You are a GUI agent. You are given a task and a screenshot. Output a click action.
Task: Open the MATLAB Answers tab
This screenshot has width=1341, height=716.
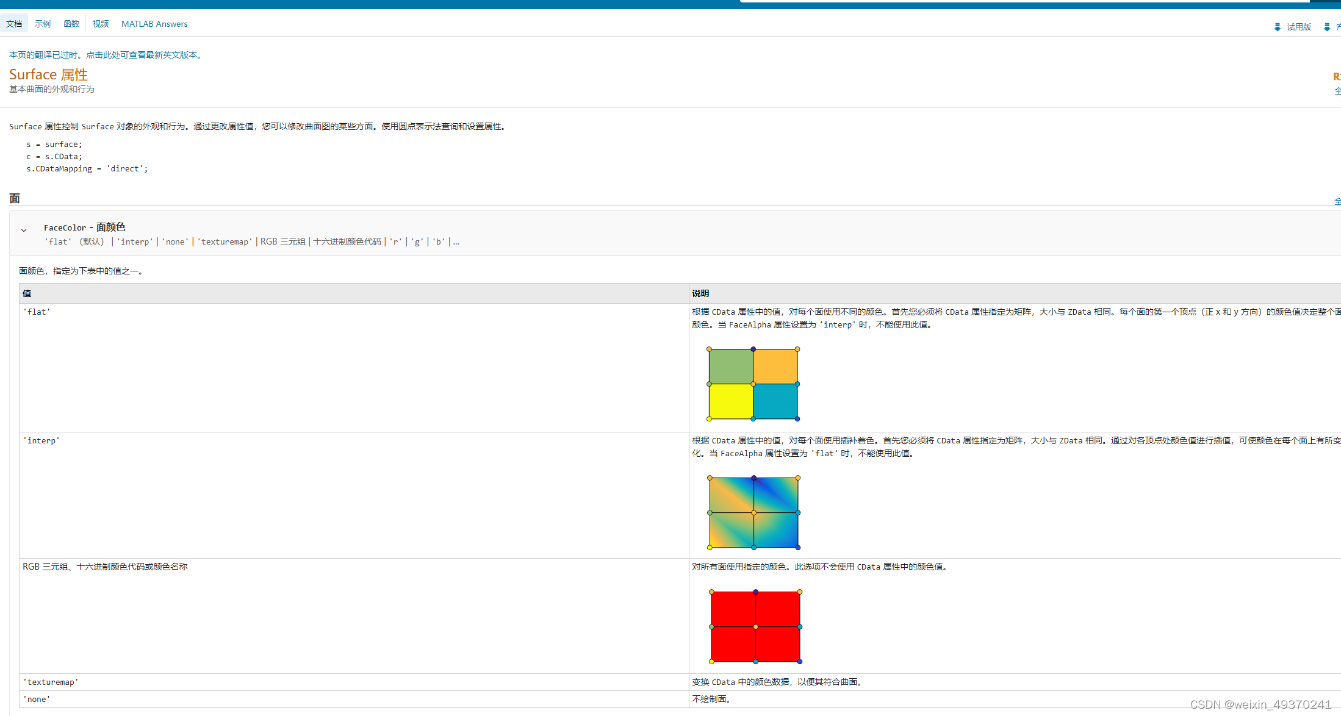tap(154, 24)
